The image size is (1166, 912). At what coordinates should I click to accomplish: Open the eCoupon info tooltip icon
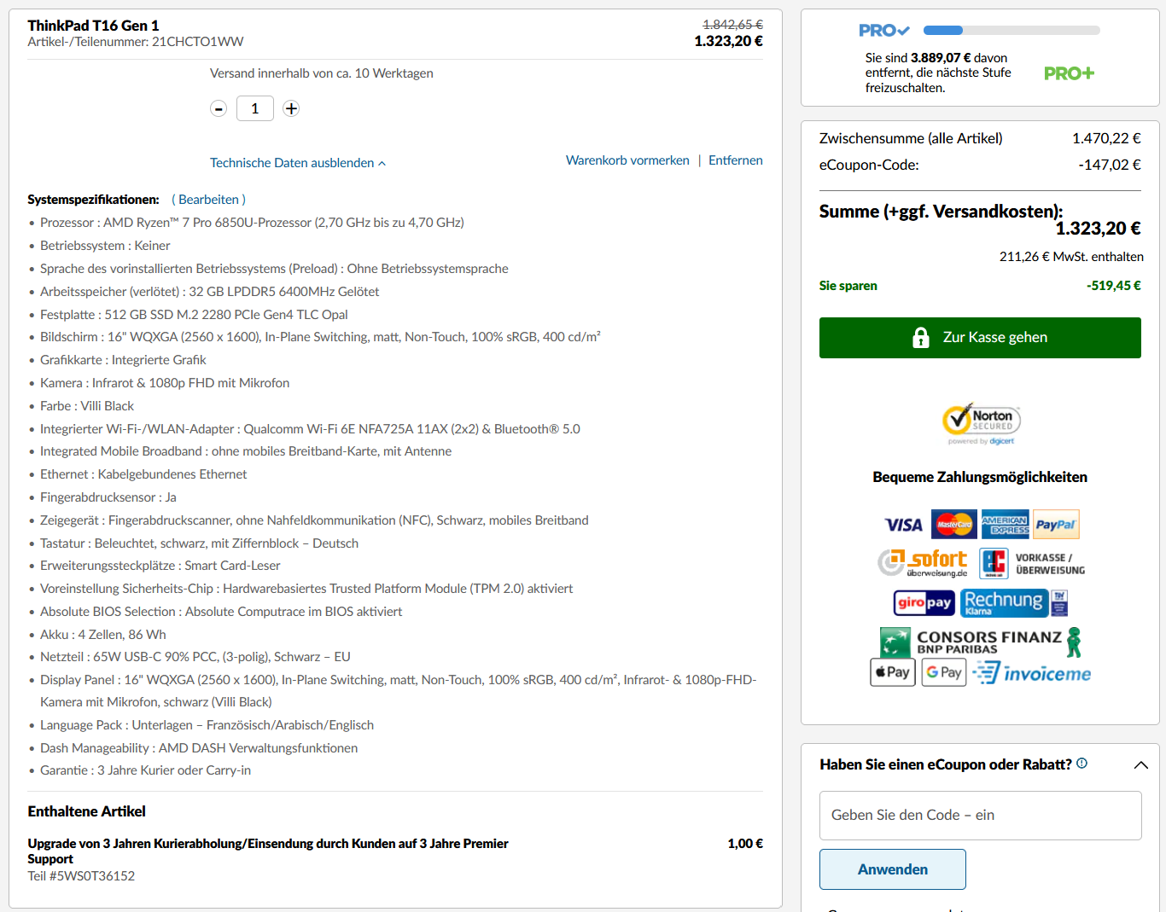point(1081,764)
